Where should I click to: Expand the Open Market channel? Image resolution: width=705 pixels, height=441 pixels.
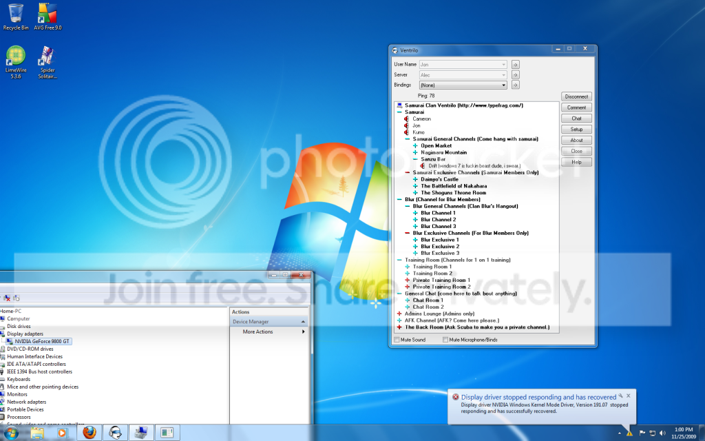(415, 146)
